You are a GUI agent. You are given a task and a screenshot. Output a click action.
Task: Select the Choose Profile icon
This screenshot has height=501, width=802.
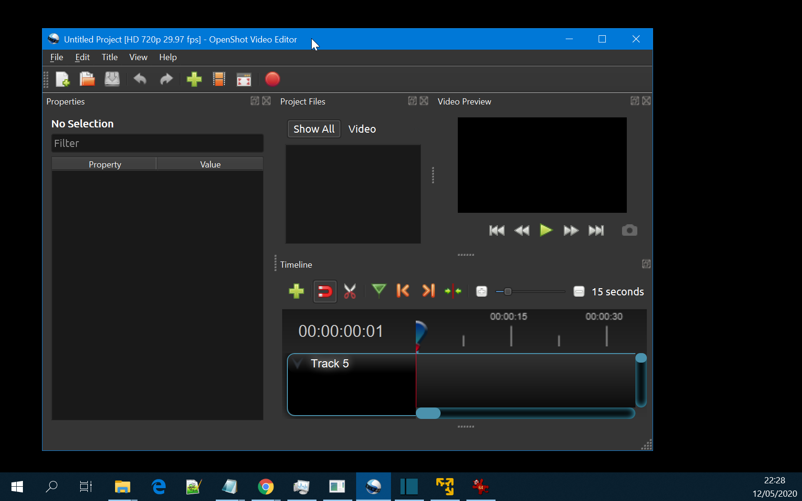219,79
